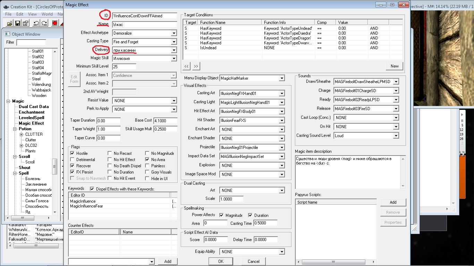Click the Object Window tree vertical scrollbar
Viewport: 474px width, 266px height.
click(x=54, y=139)
